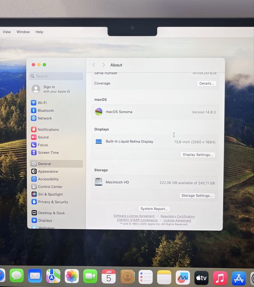Select General in the sidebar
The image size is (254, 287).
[x=56, y=164]
